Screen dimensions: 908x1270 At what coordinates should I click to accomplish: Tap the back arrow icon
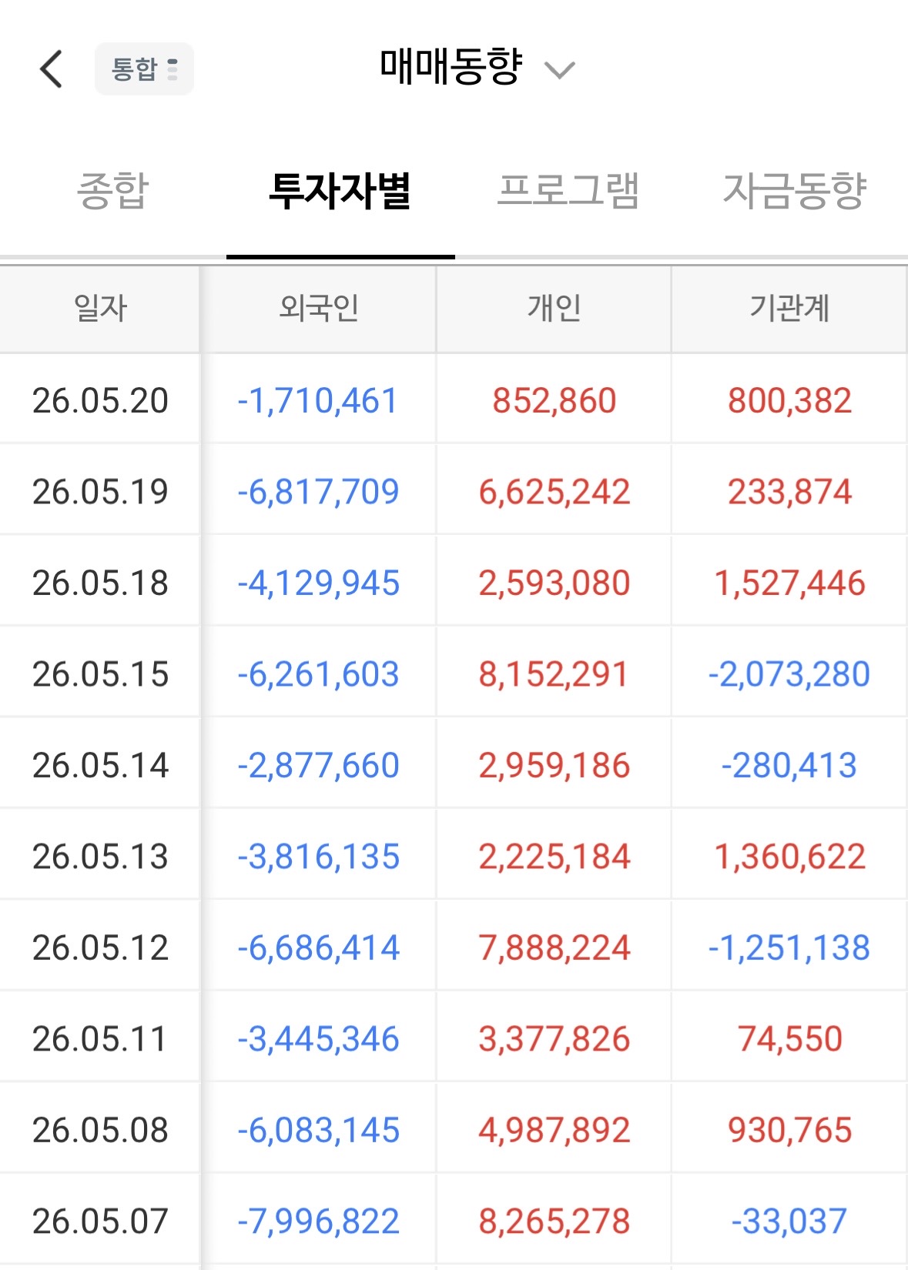click(x=51, y=69)
